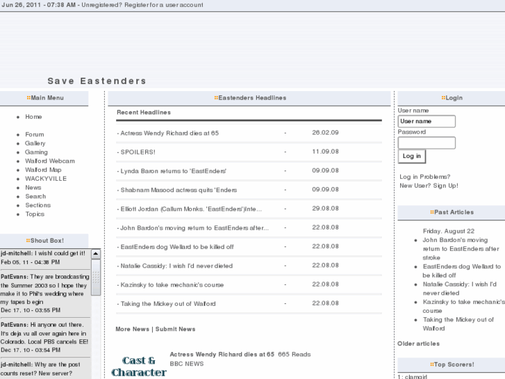Viewport: 505px width, 379px height.
Task: Click date 26.02.09 in headlines
Action: tap(325, 133)
